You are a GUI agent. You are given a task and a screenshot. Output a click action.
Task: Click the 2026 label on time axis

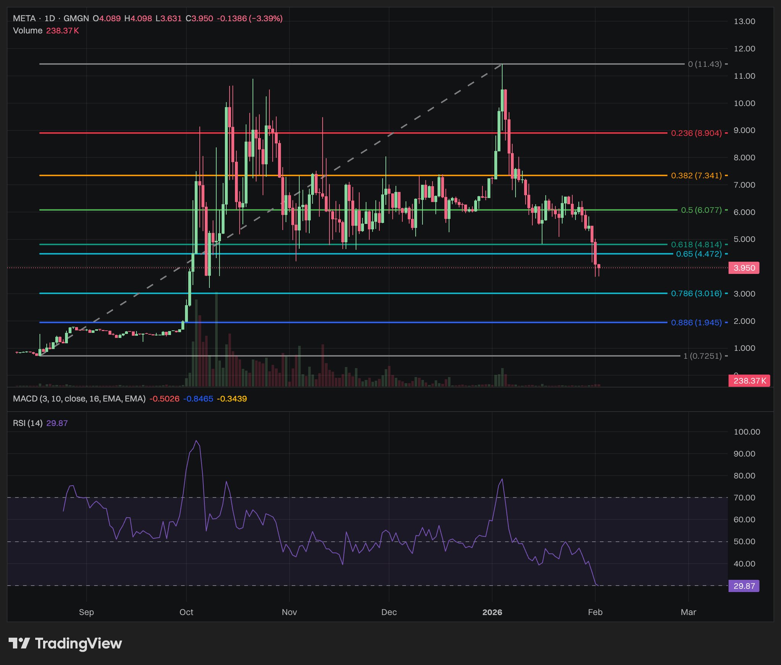[492, 612]
